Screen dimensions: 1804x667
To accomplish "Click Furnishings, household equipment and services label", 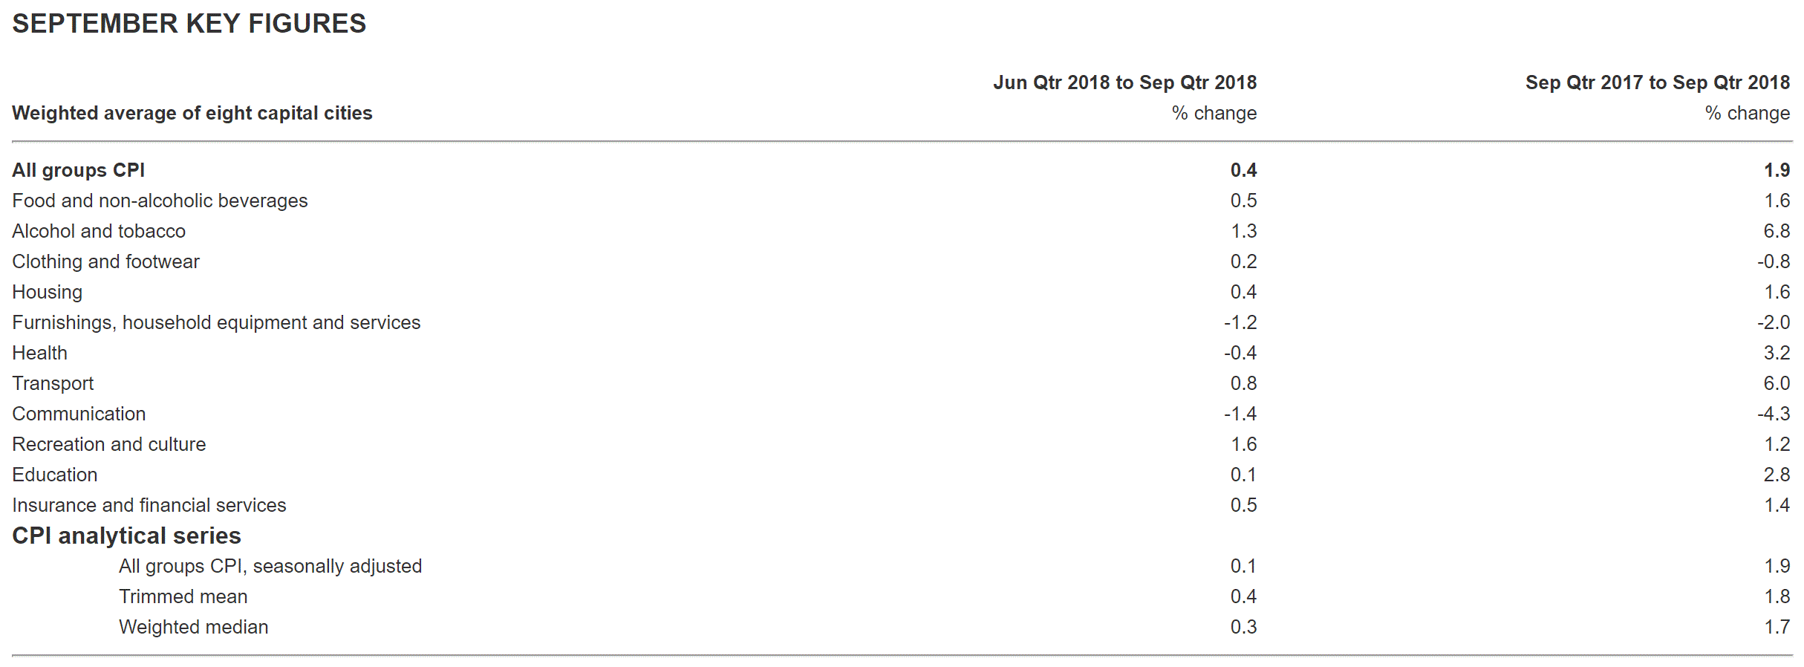I will (x=216, y=322).
